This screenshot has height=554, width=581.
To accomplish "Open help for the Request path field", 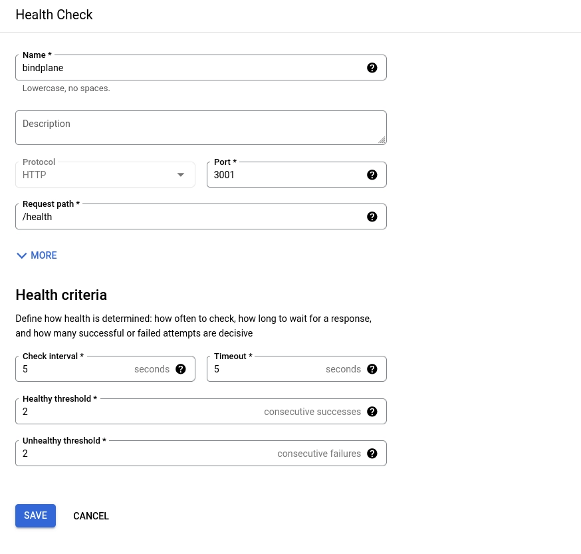I will tap(372, 217).
